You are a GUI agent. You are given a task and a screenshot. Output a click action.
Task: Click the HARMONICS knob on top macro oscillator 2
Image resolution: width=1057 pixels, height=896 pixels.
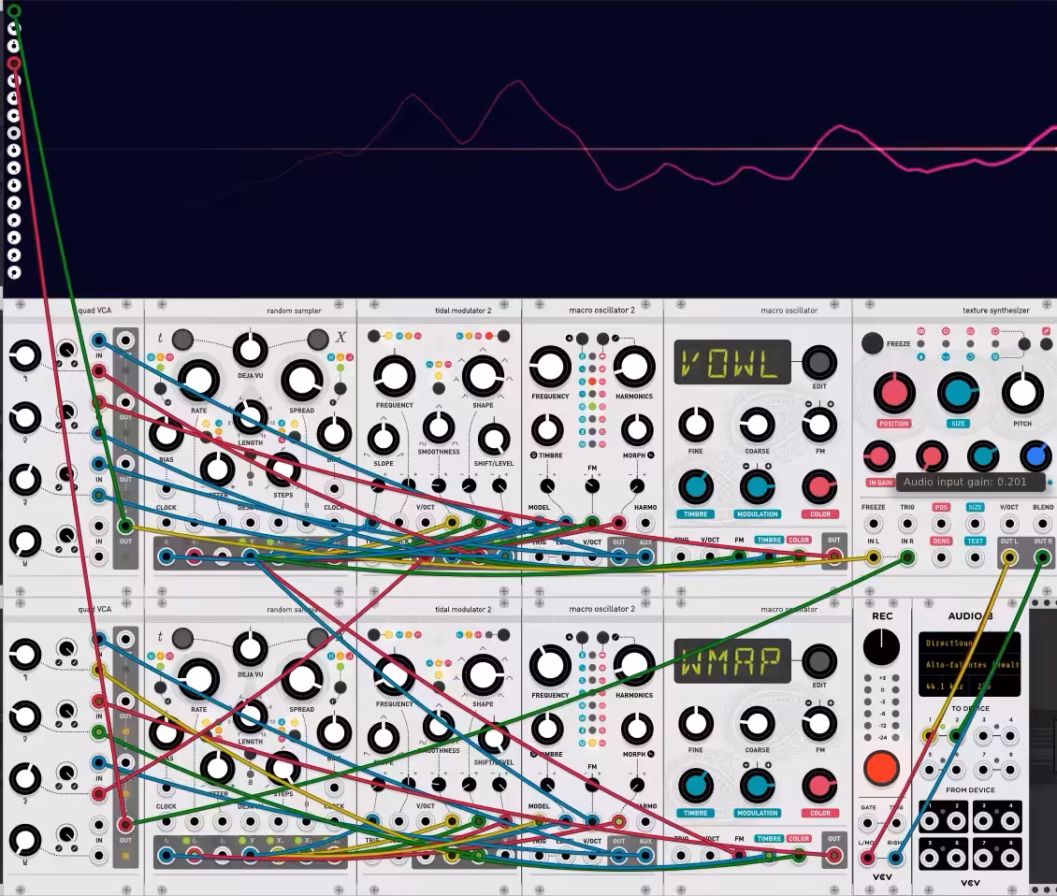[633, 366]
